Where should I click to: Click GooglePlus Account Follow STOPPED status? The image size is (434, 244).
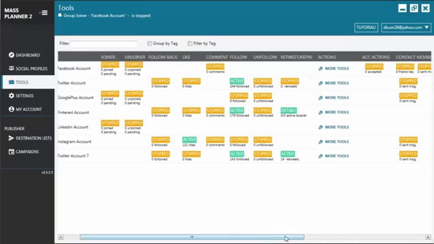(239, 96)
